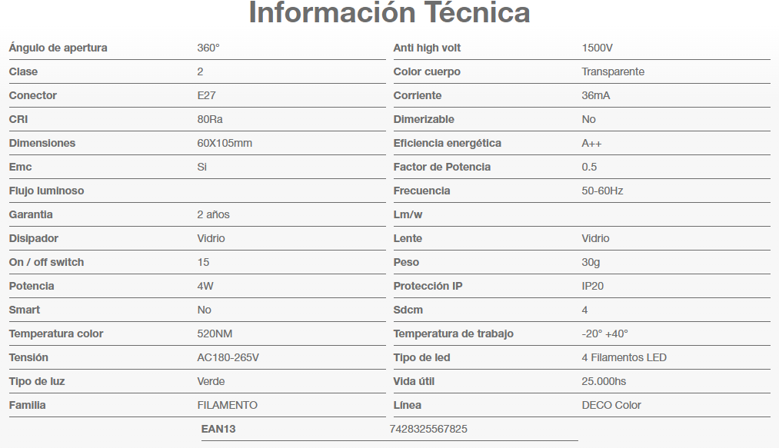
Task: Click the 60X105mm dimensions value
Action: tap(225, 143)
